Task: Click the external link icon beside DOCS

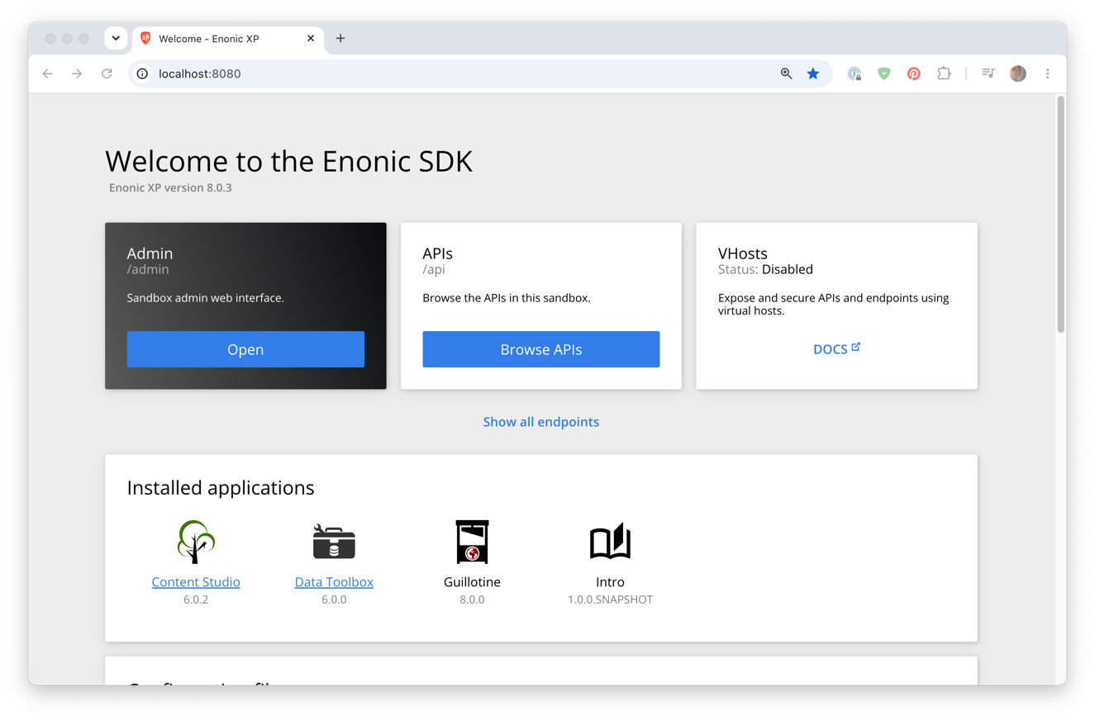Action: click(856, 348)
